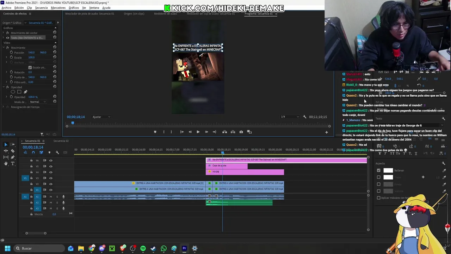Play the Program monitor
Screen dimensions: 451x254
[x=198, y=132]
